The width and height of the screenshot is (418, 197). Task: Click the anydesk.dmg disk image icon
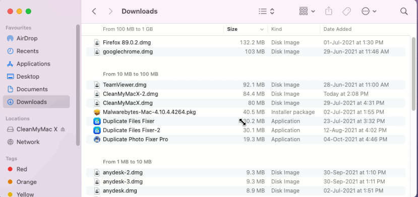click(97, 190)
